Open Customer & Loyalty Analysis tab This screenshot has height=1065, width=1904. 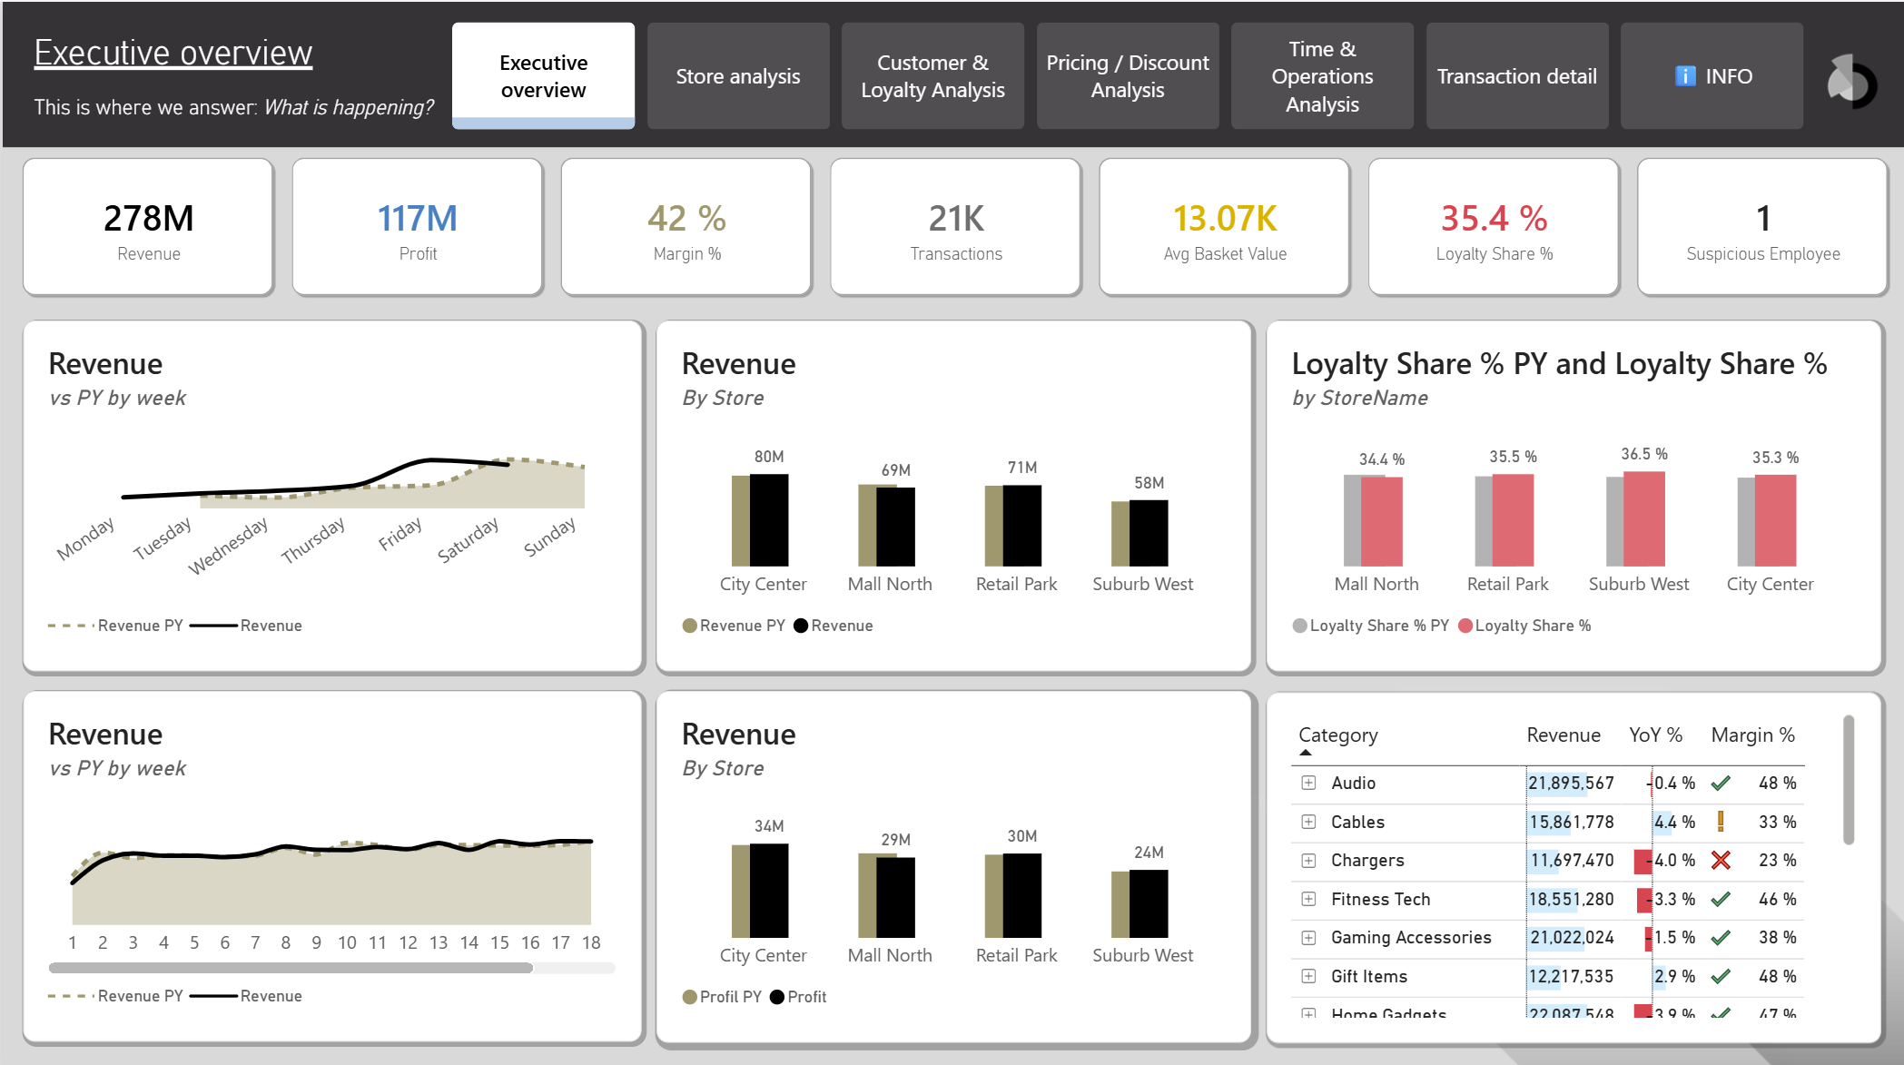[932, 76]
